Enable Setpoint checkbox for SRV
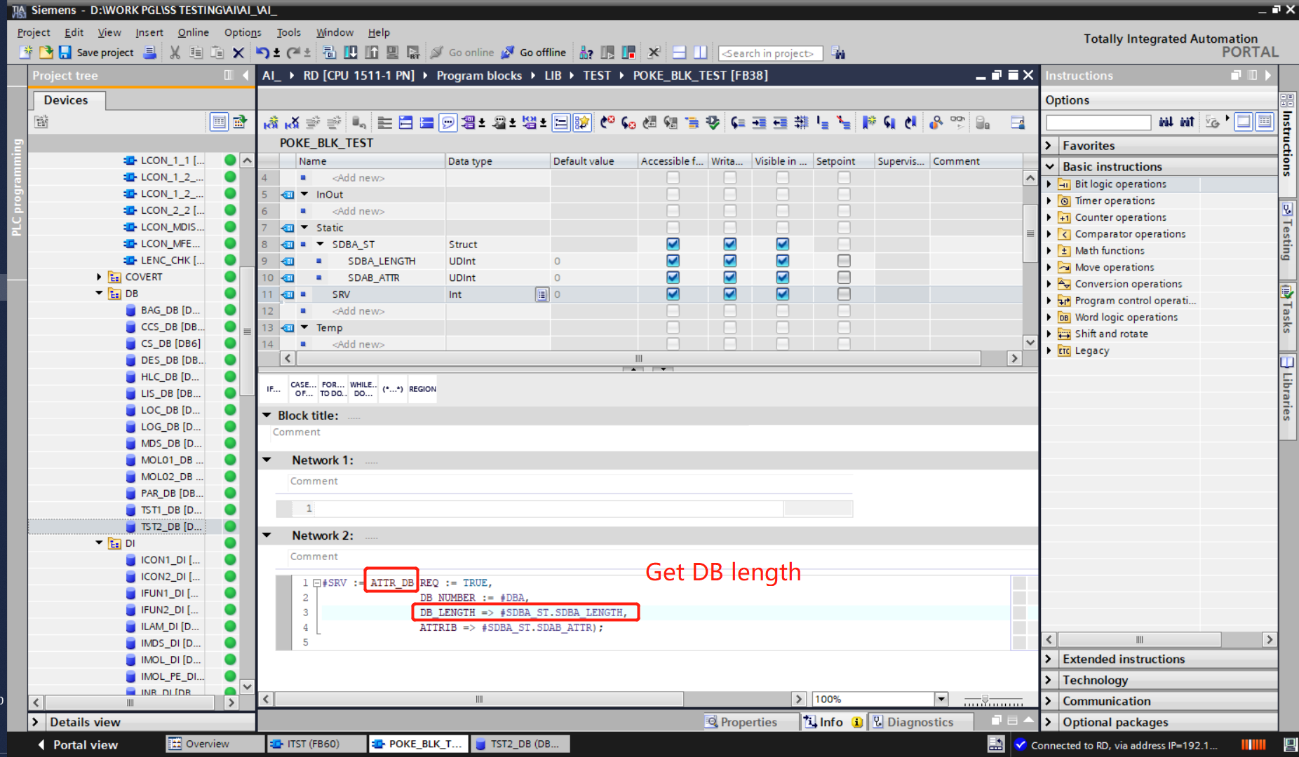1299x757 pixels. 844,294
